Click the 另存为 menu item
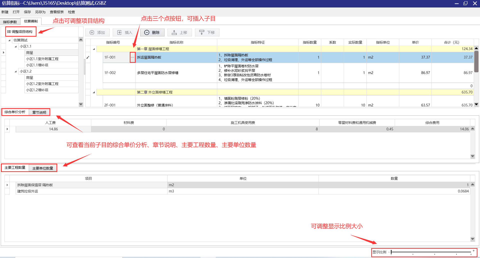 [40, 12]
